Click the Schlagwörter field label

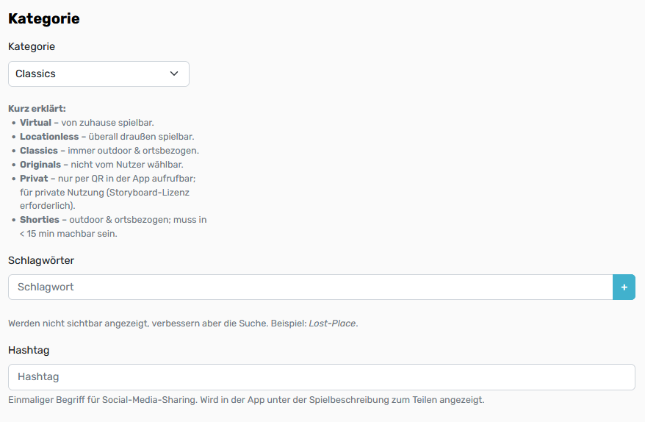click(x=41, y=260)
